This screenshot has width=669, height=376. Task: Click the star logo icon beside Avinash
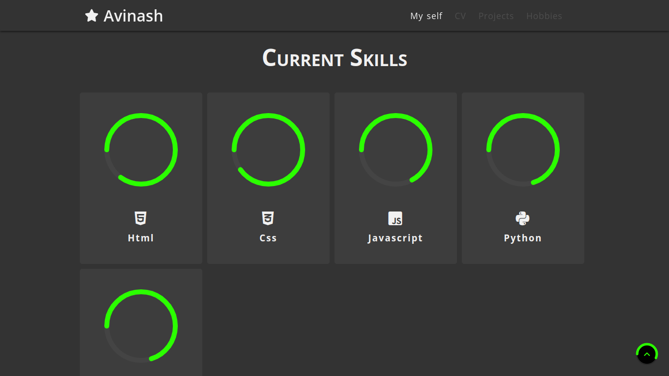point(92,16)
